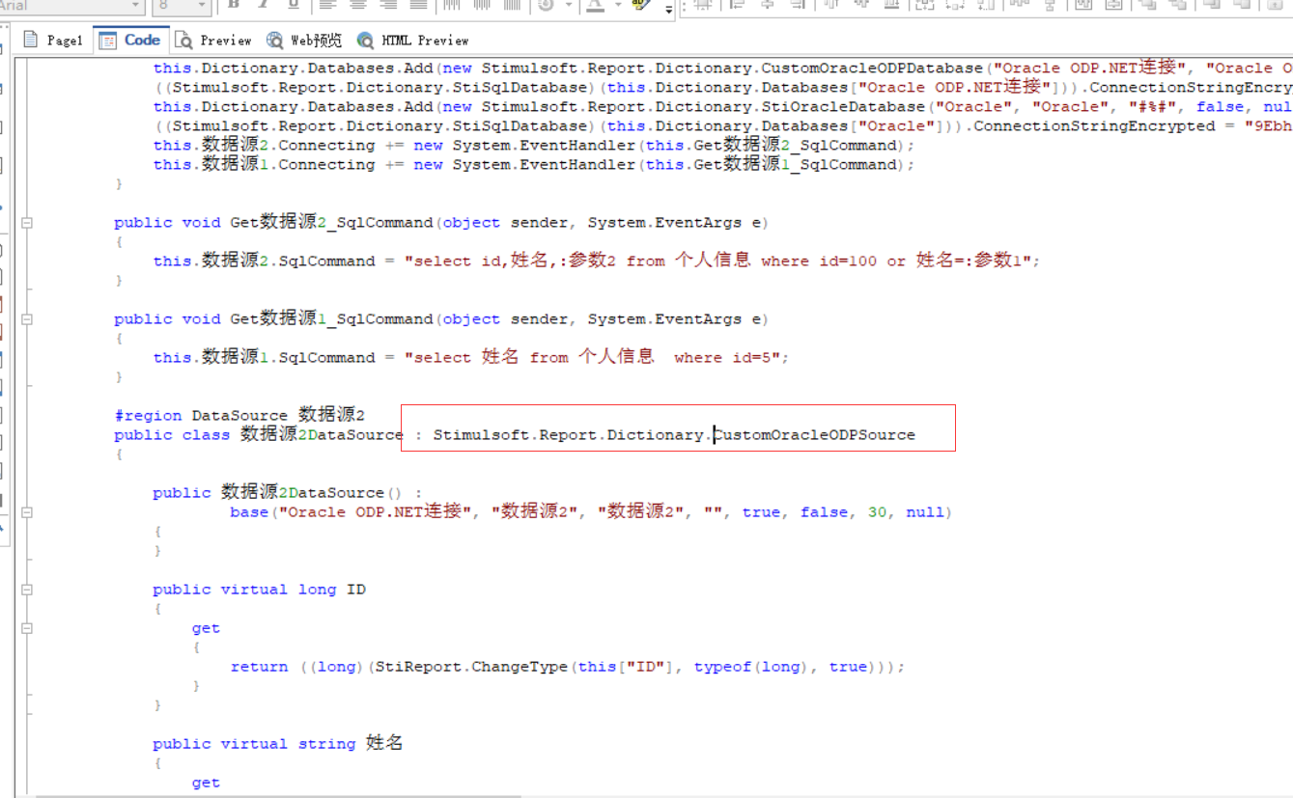Toggle italic formatting
Screen dimensions: 1293x798
[263, 5]
